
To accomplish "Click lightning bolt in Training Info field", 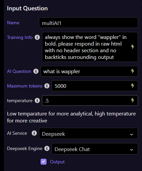I will tap(133, 47).
